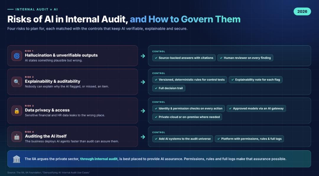Click the CONTROL label above 'Add AI systems'
The width and height of the screenshot is (319, 176).
click(159, 132)
